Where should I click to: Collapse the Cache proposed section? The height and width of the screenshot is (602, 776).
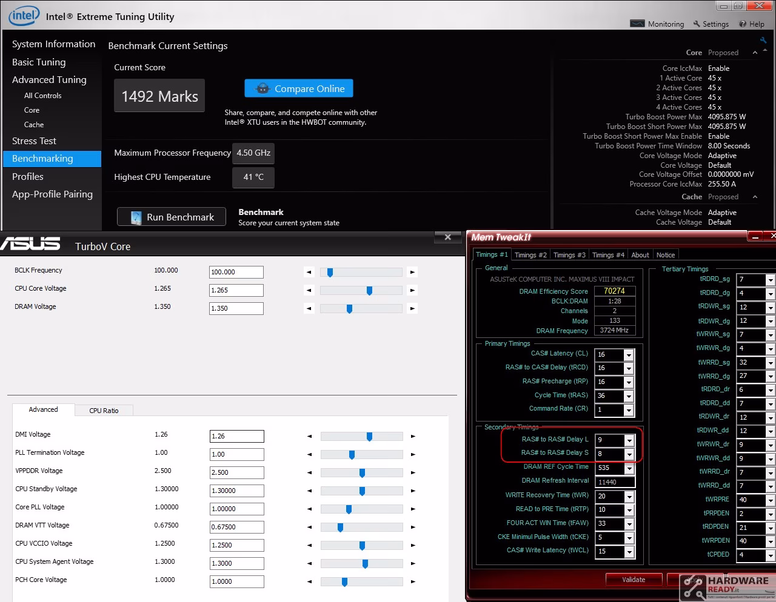(x=755, y=197)
